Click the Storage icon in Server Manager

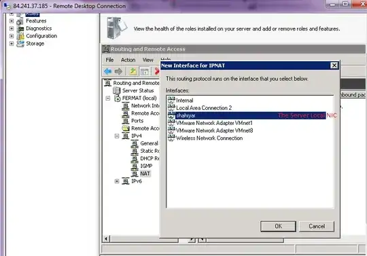pyautogui.click(x=20, y=43)
